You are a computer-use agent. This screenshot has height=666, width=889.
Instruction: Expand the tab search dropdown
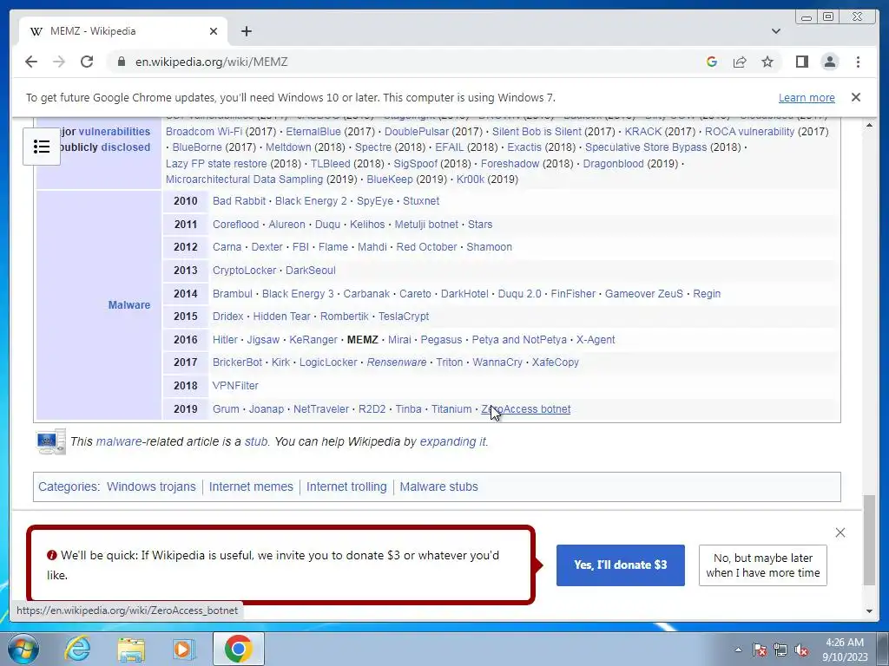pos(775,31)
